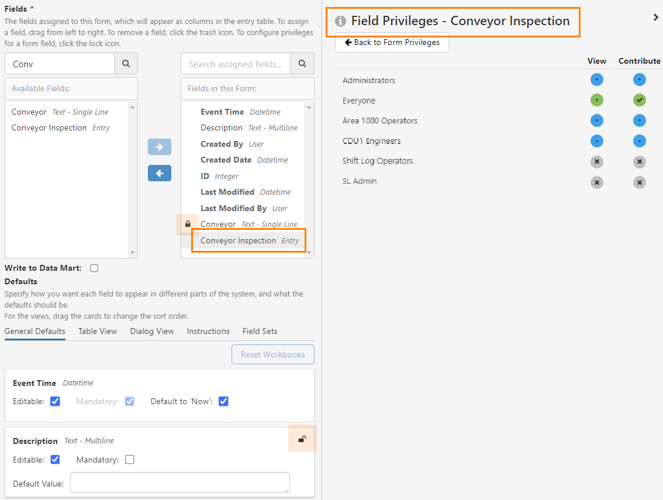
Task: Toggle Shift Log Operators View privilege
Action: (x=596, y=161)
